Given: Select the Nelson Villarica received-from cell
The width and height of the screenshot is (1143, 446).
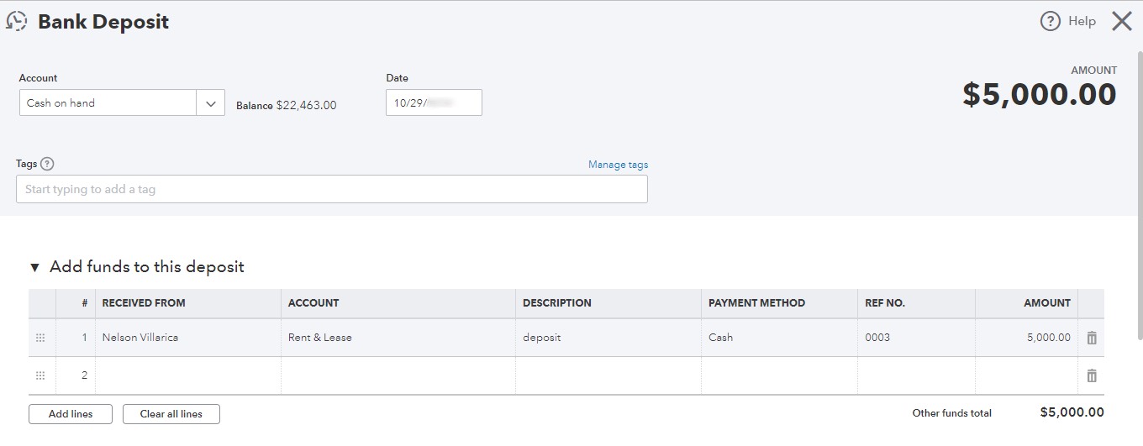Looking at the screenshot, I should [187, 338].
